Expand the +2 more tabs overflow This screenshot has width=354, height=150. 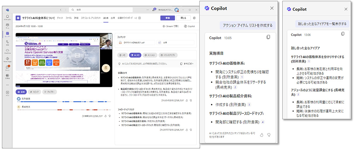tap(136, 18)
